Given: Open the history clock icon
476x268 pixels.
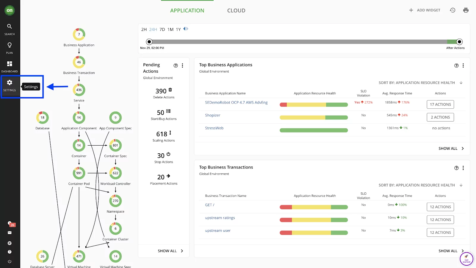Looking at the screenshot, I should coord(452,10).
